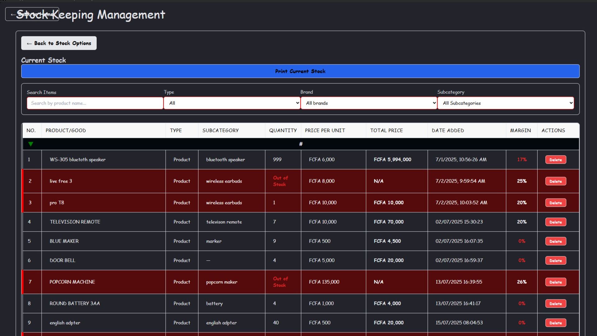Sort by QUANTITY column header
597x336 pixels.
(283, 130)
